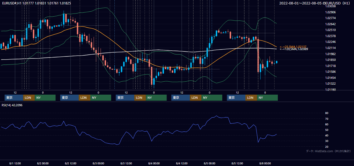This screenshot has width=354, height=166.
Task: Click the 8/5 12:00 time axis label
Action: [x=237, y=163]
